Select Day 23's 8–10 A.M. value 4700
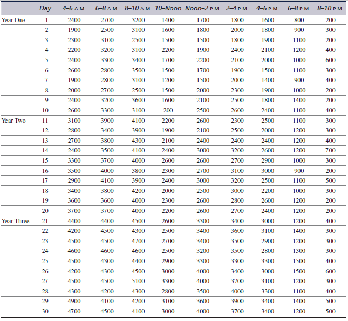This screenshot has width=348, height=321. (x=138, y=241)
